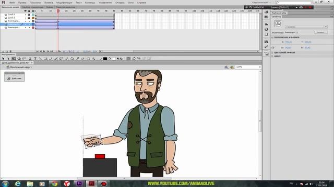Image resolution: width=334 pixels, height=187 pixels.
Task: Click the Delete layer trash icon
Action: coord(10,51)
